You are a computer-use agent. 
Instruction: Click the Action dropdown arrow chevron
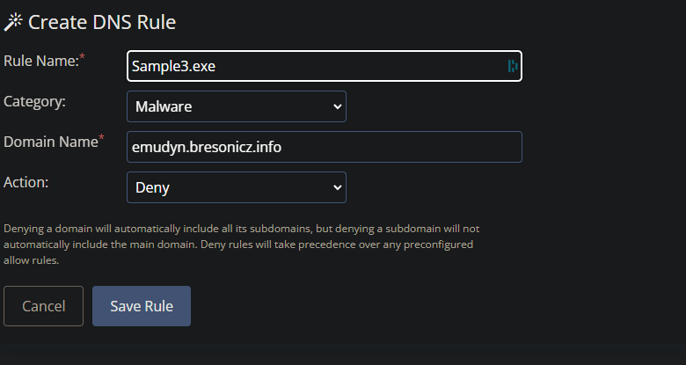(x=338, y=187)
